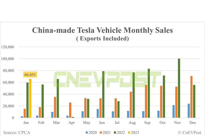Select the Exports Included subtitle
Image resolution: width=205 pixels, height=136 pixels.
[x=102, y=39]
